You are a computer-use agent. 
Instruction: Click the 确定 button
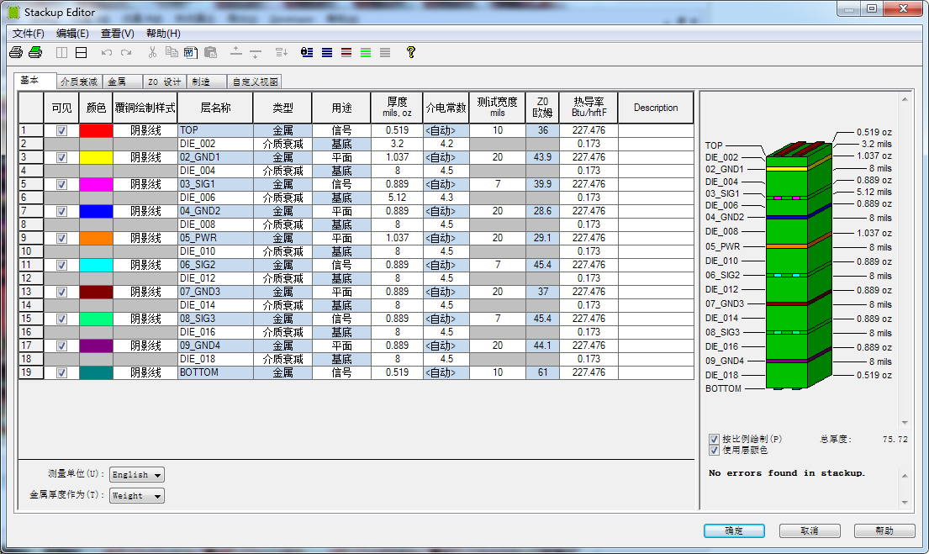tap(734, 531)
